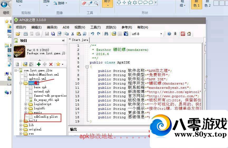The width and height of the screenshot is (228, 148).
Task: Collapse code fold marker at line 6
Action: click(x=87, y=67)
